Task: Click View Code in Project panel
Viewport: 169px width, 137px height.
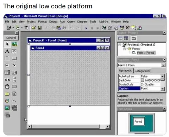Action: tap(120, 38)
